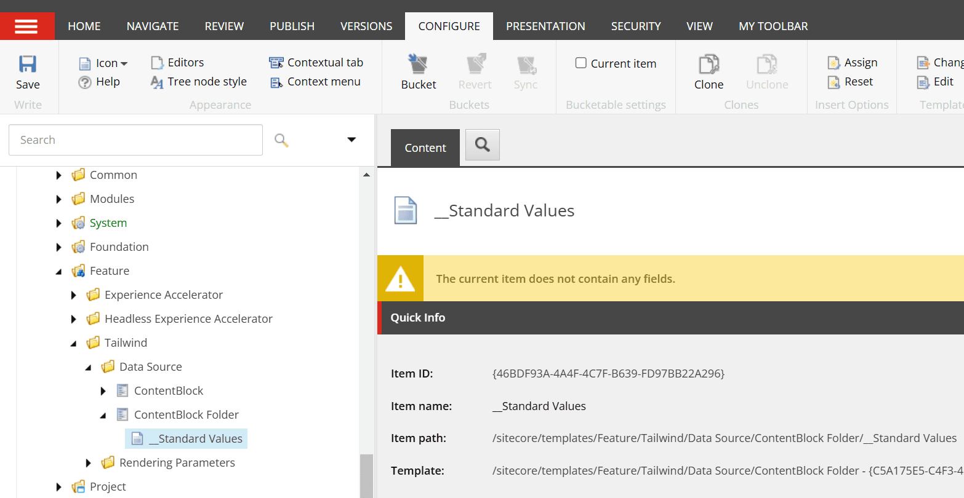The height and width of the screenshot is (498, 964).
Task: Click Assign insert options icon
Action: tap(834, 63)
